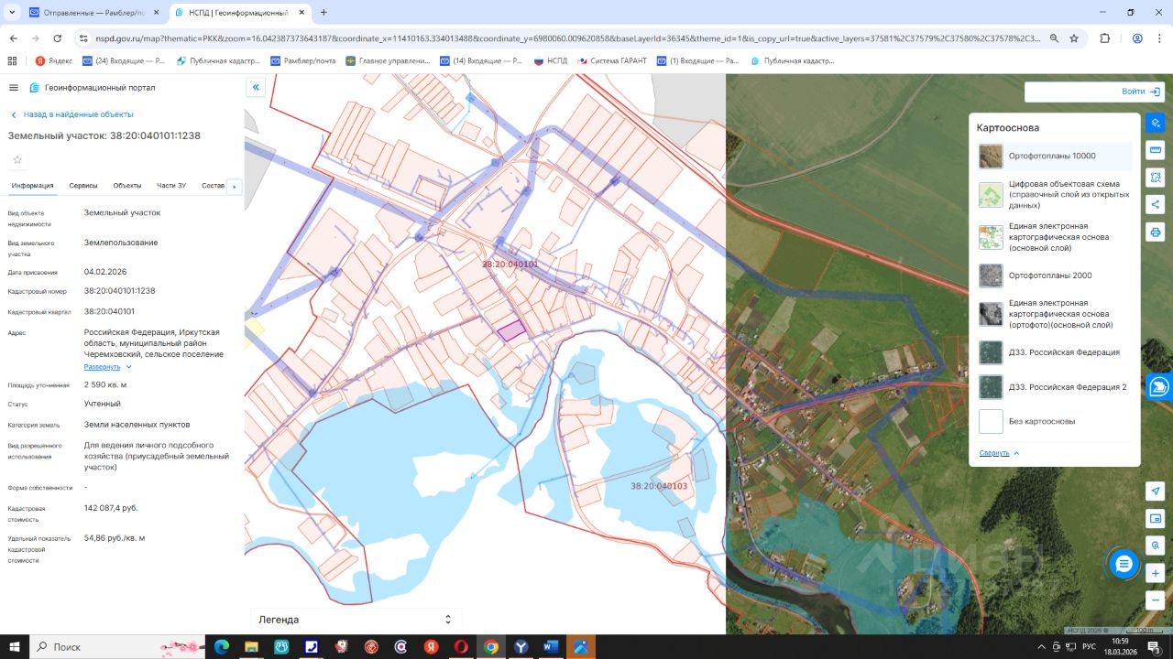Open the Система ГАРАНТ bookmark
1173x659 pixels.
(611, 61)
